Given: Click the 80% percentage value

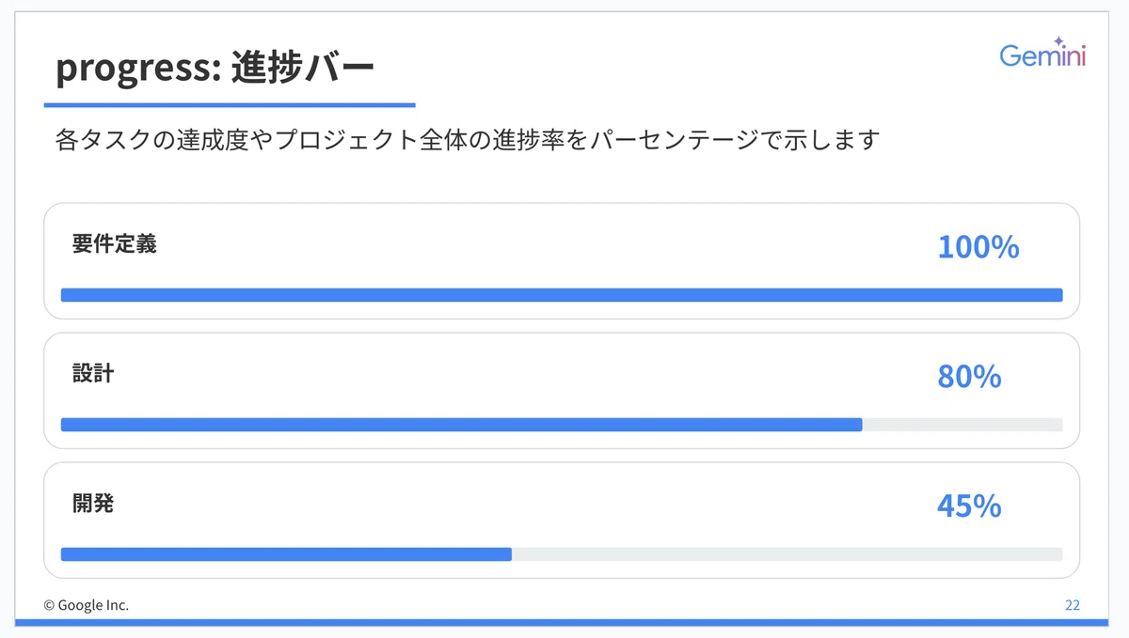Looking at the screenshot, I should click(x=969, y=377).
